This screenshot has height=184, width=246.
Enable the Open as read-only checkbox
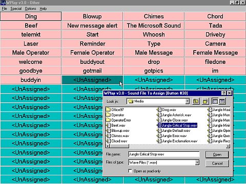pyautogui.click(x=130, y=171)
